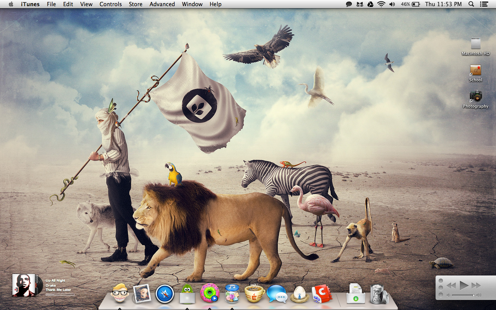The width and height of the screenshot is (496, 310).
Task: Select the School desktop shortcut
Action: (x=475, y=73)
